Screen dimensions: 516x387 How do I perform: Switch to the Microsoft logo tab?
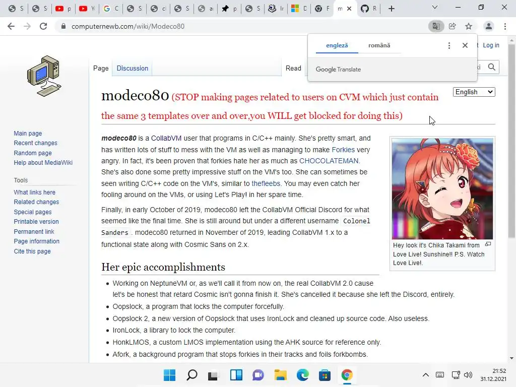click(299, 9)
